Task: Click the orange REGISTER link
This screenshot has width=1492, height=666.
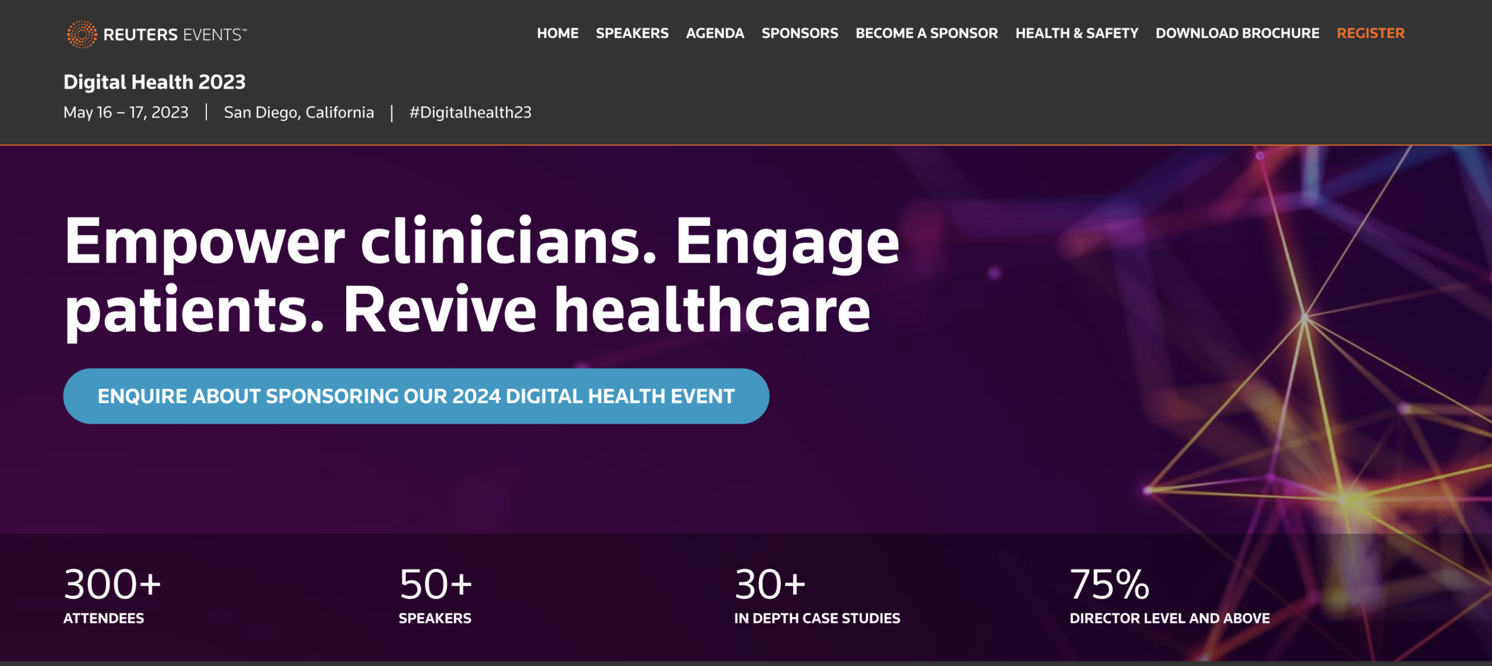Action: point(1370,33)
